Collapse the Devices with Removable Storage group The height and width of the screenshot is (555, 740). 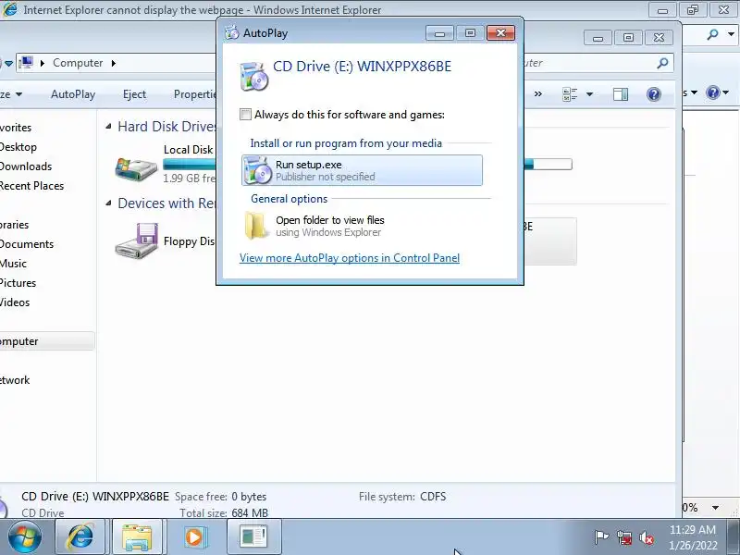[108, 203]
